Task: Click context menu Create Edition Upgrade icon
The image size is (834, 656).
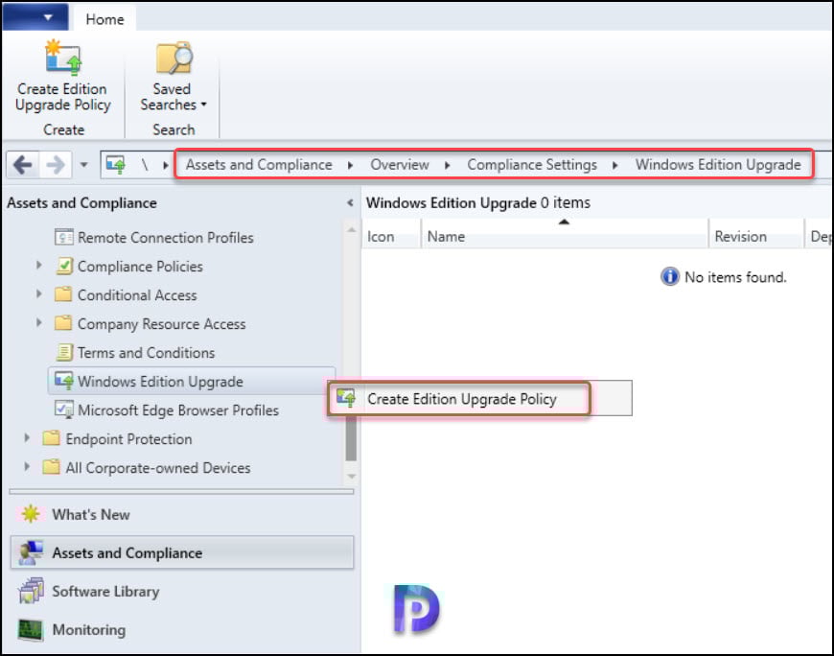Action: (346, 397)
